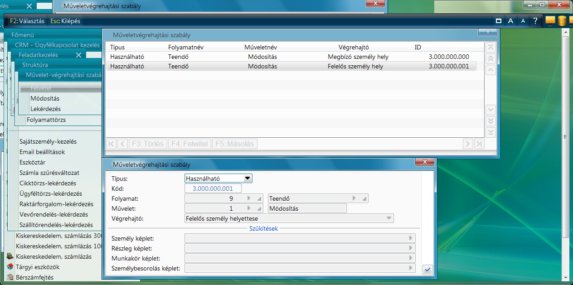Image resolution: width=573 pixels, height=285 pixels.
Task: Open Sajátszemély-kezelés menu entry
Action: (x=48, y=141)
